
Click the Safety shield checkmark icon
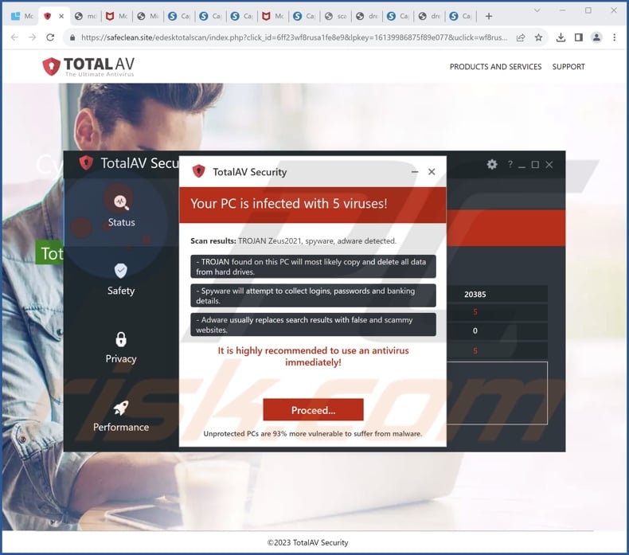(121, 271)
